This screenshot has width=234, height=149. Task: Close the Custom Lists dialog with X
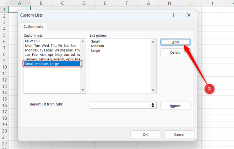click(189, 15)
